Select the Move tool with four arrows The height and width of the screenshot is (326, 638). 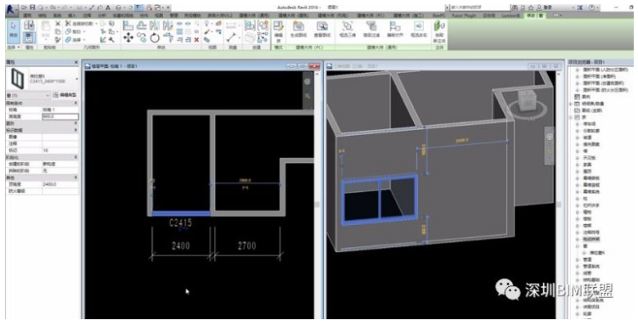(x=128, y=38)
